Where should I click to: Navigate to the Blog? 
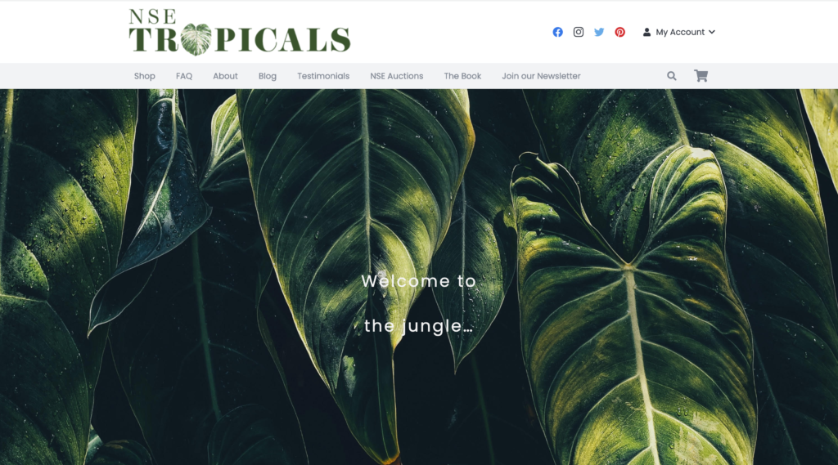point(268,76)
